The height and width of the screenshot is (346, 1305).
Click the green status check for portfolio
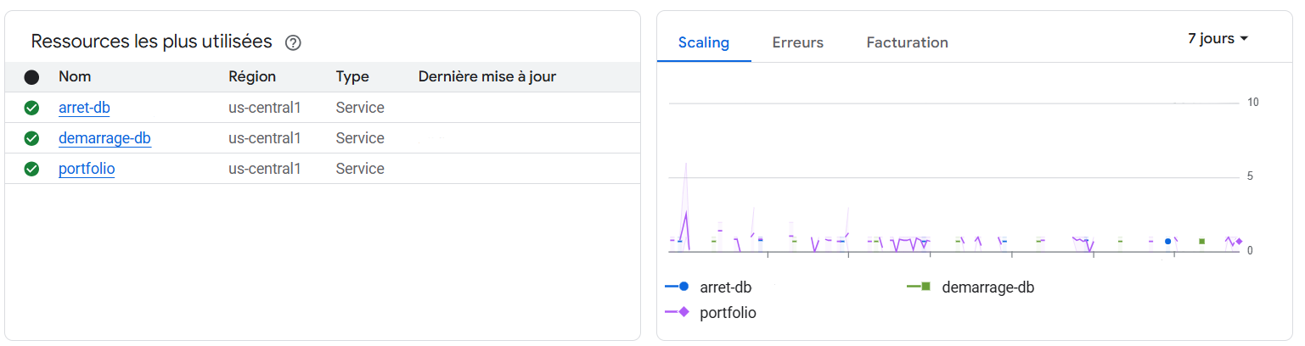click(x=31, y=169)
